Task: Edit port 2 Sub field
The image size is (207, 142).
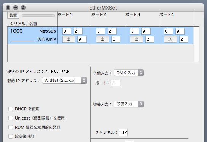Action: pos(112,31)
